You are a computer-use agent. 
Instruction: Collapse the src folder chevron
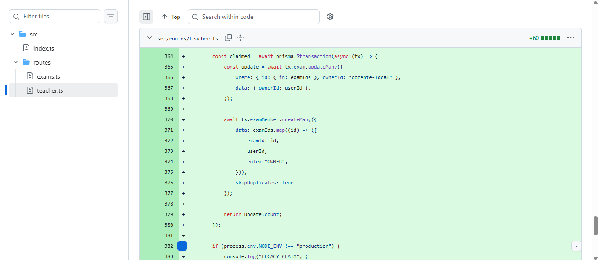(12, 34)
